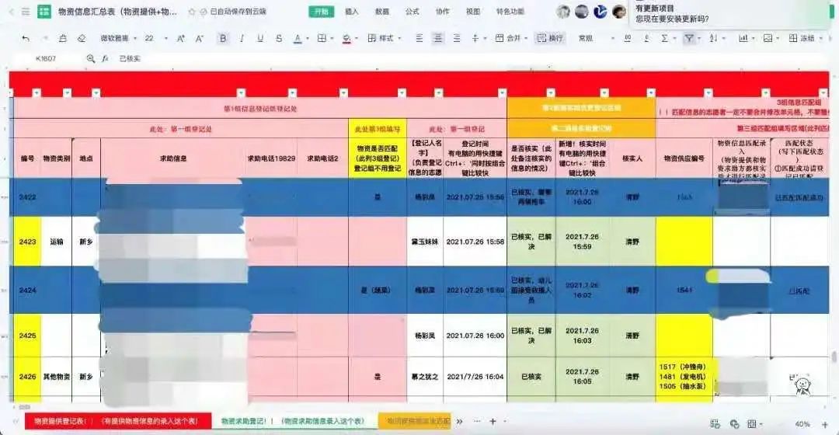Open the filter dropdown above 求助电话19829 column

[291, 93]
